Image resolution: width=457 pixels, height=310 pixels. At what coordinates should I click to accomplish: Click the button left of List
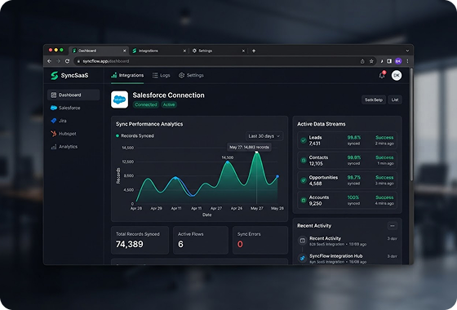click(x=374, y=100)
